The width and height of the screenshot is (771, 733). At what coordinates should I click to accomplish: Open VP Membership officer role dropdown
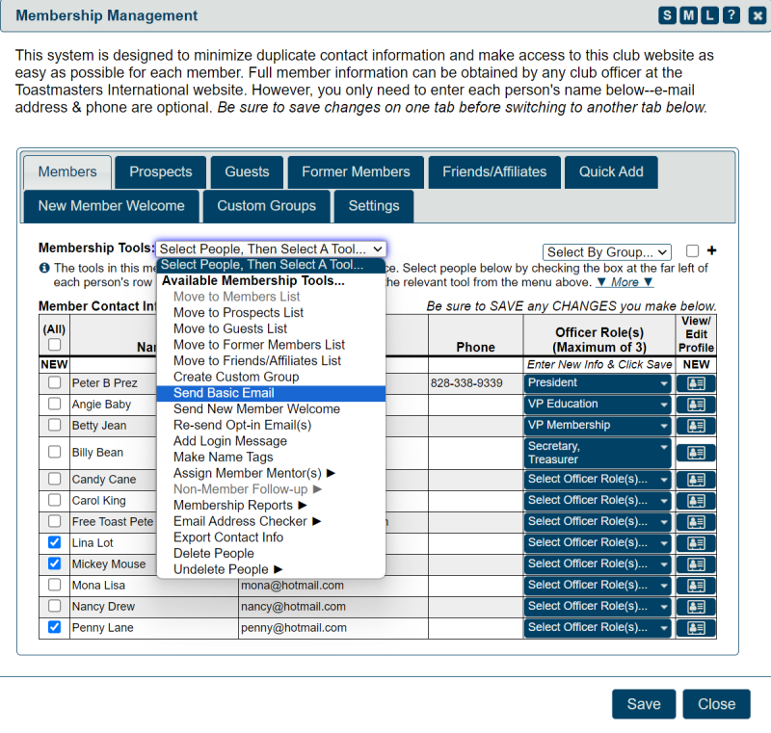pos(598,425)
